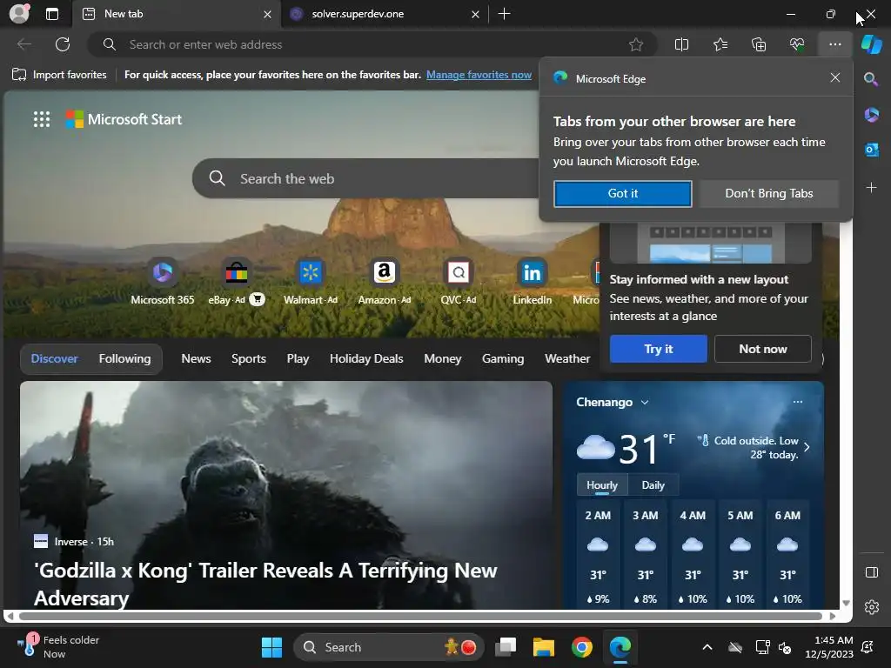Open Collections icon in toolbar

pyautogui.click(x=759, y=44)
